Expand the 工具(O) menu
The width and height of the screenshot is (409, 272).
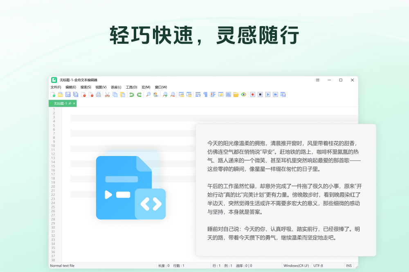pyautogui.click(x=131, y=87)
